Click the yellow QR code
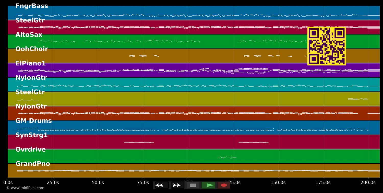 coord(327,46)
